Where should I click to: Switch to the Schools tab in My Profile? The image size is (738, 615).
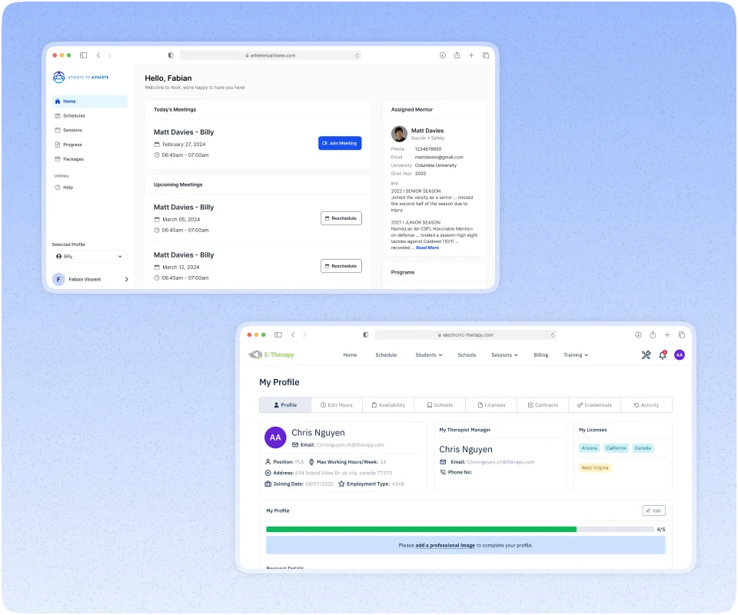[x=440, y=405]
